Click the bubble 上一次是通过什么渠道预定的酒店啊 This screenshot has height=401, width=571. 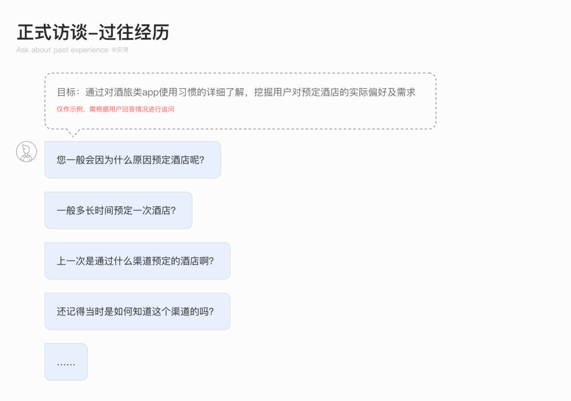coord(137,261)
